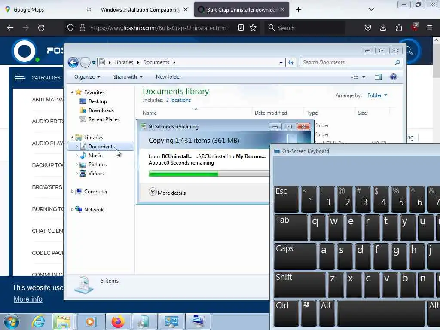The width and height of the screenshot is (440, 330).
Task: Click in the Search Documents field
Action: 347,62
